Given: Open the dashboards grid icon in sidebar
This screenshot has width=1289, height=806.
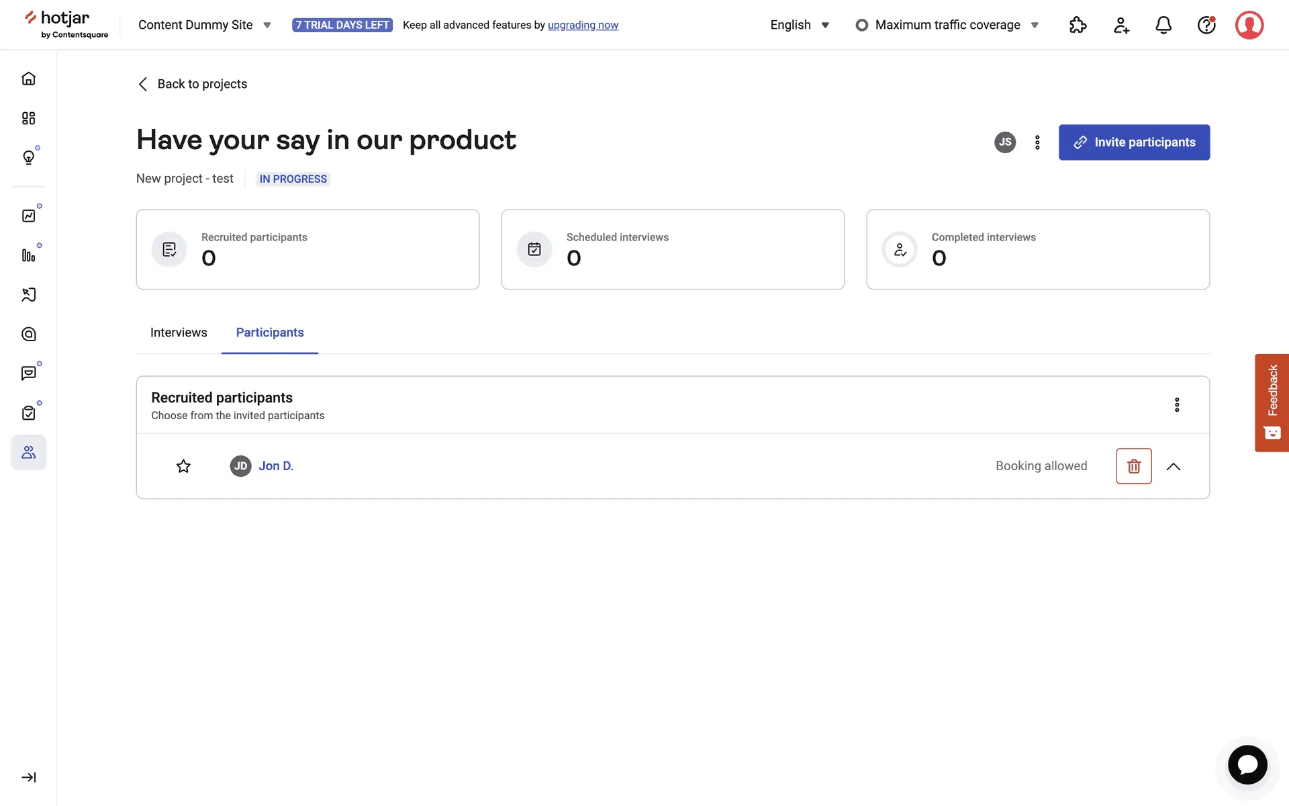Looking at the screenshot, I should (28, 118).
